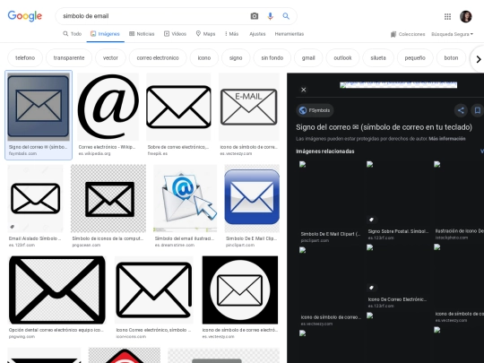Open the @ symbol Wikipedia thumbnail

[x=108, y=107]
